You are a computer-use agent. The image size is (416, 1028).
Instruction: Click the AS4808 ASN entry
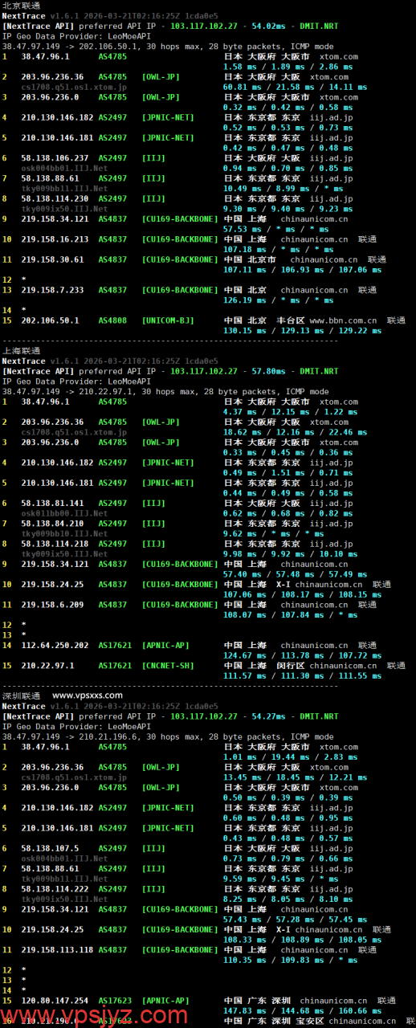pos(112,320)
